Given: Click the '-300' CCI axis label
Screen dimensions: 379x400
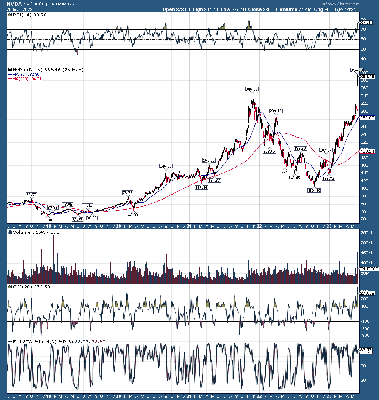Looking at the screenshot, I should tap(365, 336).
